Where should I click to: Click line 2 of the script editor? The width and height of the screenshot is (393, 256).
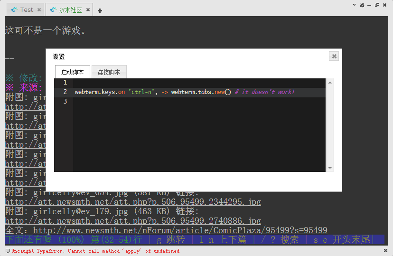[x=190, y=92]
